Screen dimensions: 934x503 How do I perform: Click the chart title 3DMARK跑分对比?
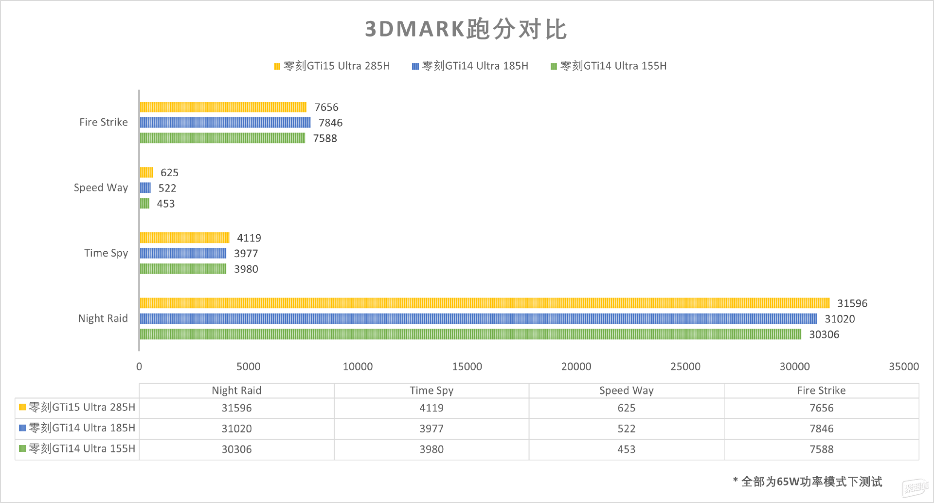466,29
